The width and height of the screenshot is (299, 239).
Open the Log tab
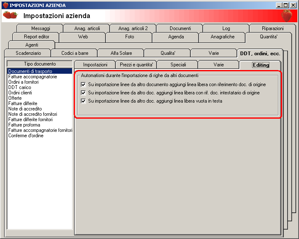pos(226,28)
